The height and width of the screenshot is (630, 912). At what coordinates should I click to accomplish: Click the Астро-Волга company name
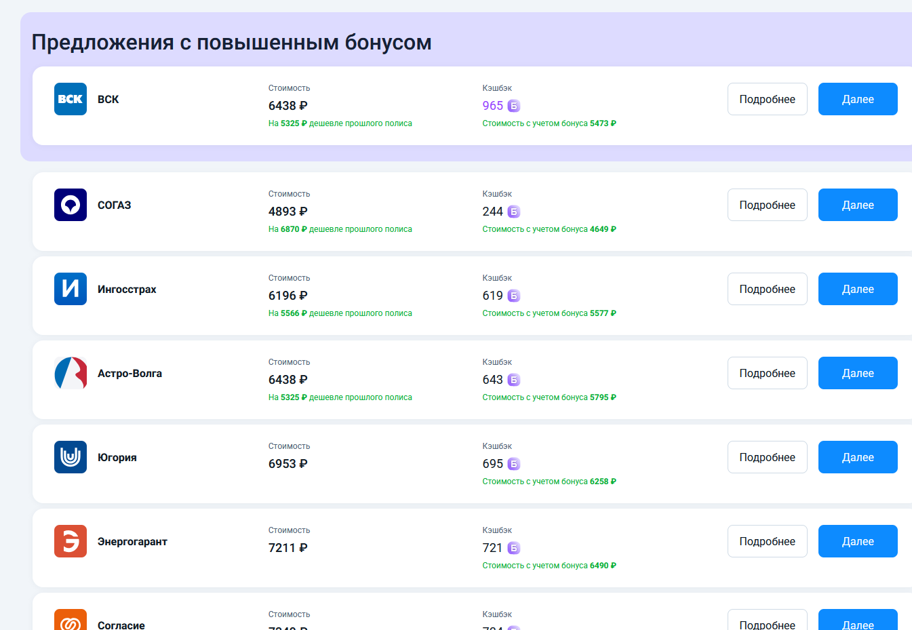pos(130,374)
